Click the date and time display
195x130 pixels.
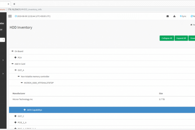point(34,16)
